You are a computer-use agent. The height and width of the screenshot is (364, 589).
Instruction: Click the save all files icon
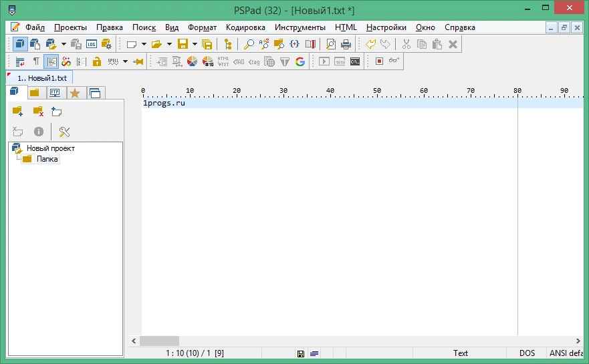(x=207, y=44)
